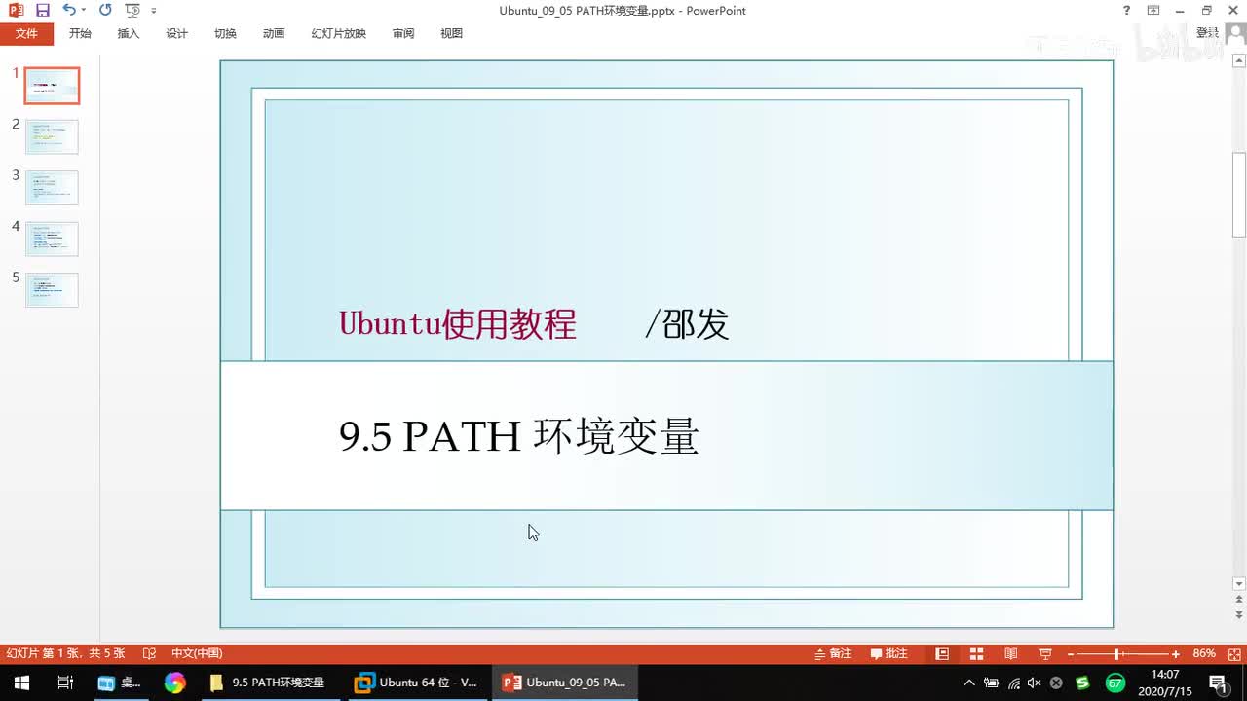Click the muted volume tray icon
Image resolution: width=1247 pixels, height=701 pixels.
click(1035, 683)
